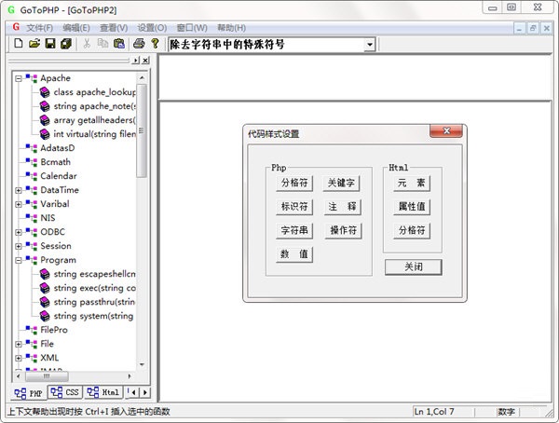Click the tree vertical scrollbar thumb
This screenshot has width=559, height=423.
142,130
